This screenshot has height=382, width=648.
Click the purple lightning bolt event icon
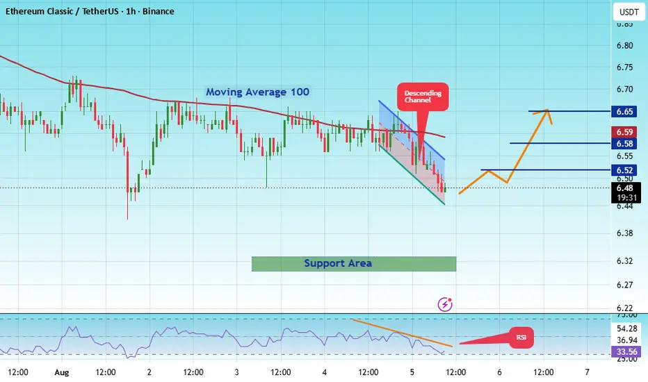pos(445,304)
